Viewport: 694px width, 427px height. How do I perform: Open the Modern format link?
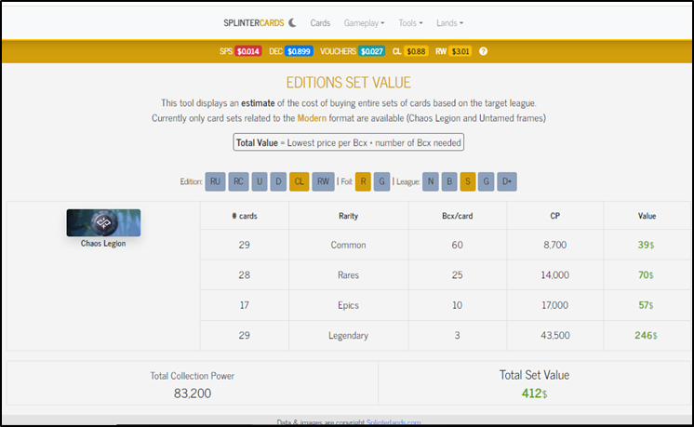(312, 118)
